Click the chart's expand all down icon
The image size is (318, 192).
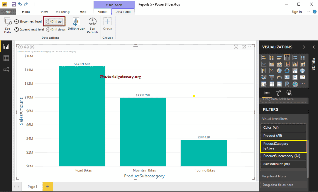point(32,47)
